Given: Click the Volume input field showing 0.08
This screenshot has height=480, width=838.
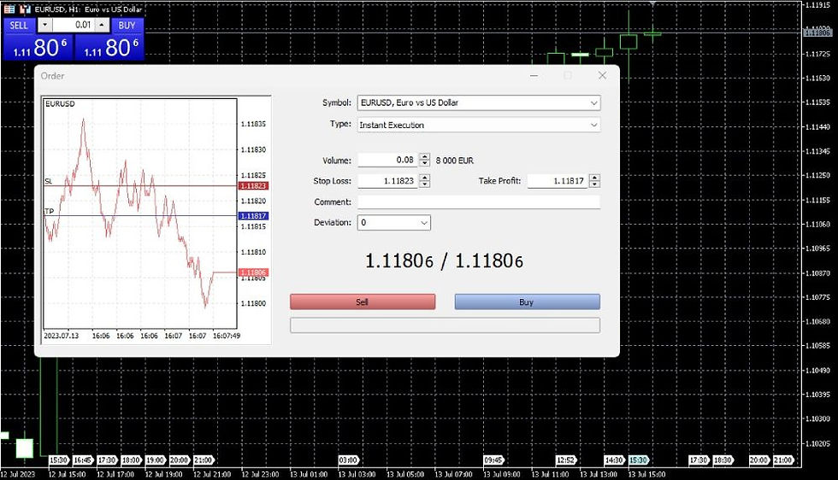Looking at the screenshot, I should coord(387,160).
